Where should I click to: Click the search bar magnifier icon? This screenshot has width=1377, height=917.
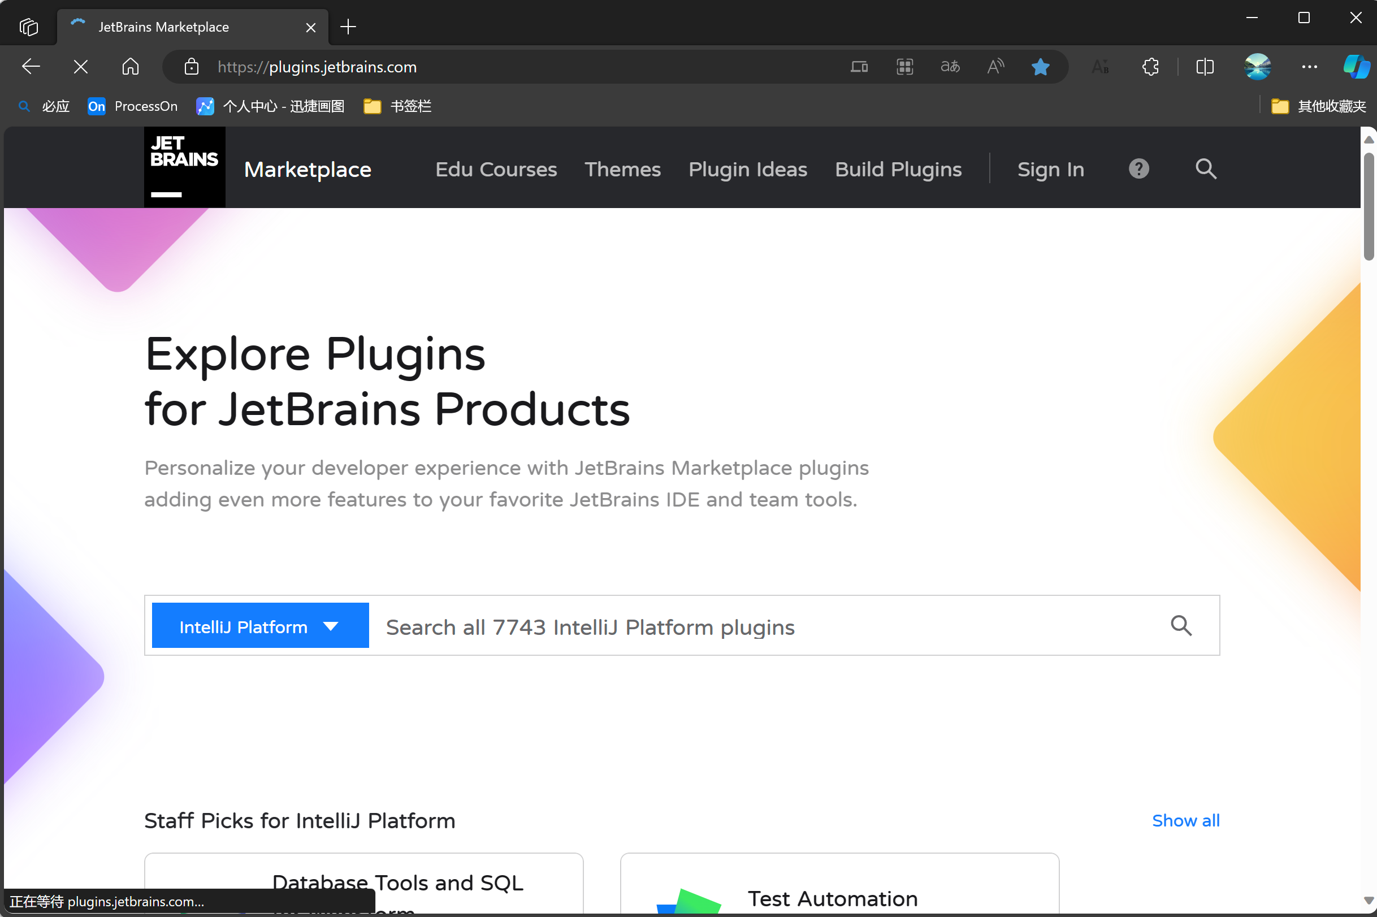tap(1180, 626)
